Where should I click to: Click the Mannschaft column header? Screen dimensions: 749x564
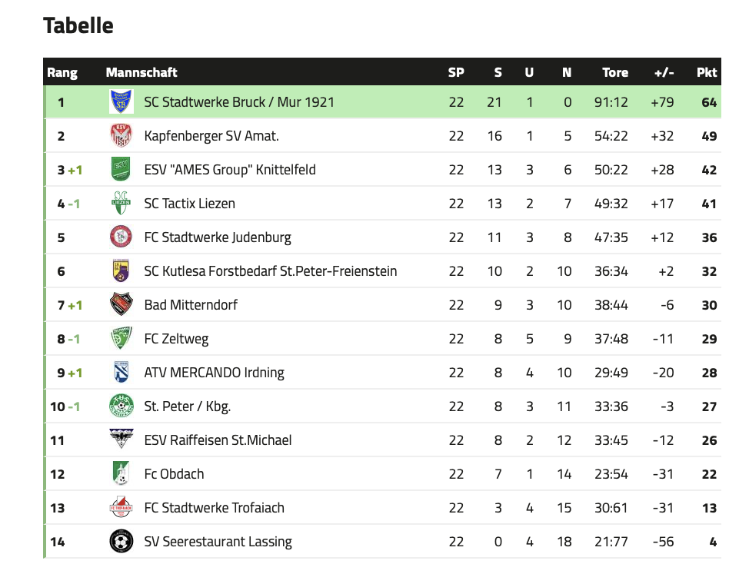point(141,72)
